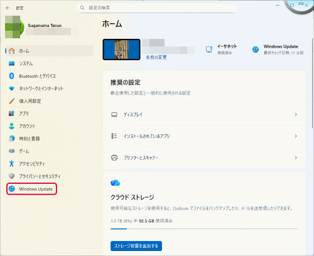Open the イーサネット status tile

tap(221, 50)
